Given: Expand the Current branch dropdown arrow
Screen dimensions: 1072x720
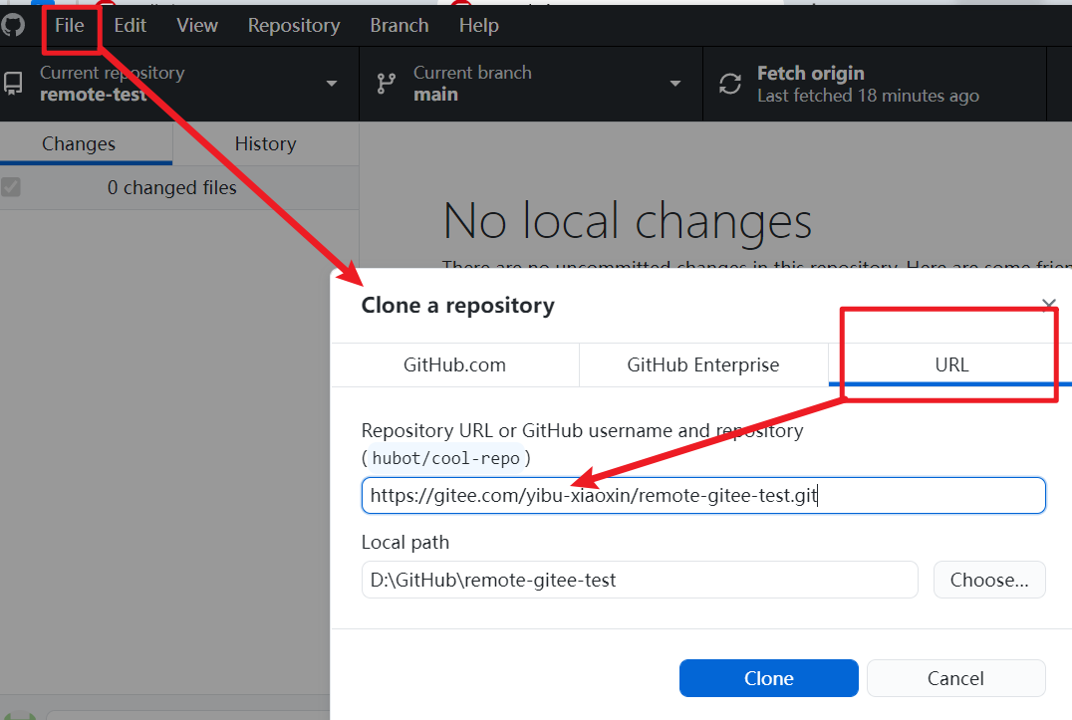Looking at the screenshot, I should (x=675, y=84).
